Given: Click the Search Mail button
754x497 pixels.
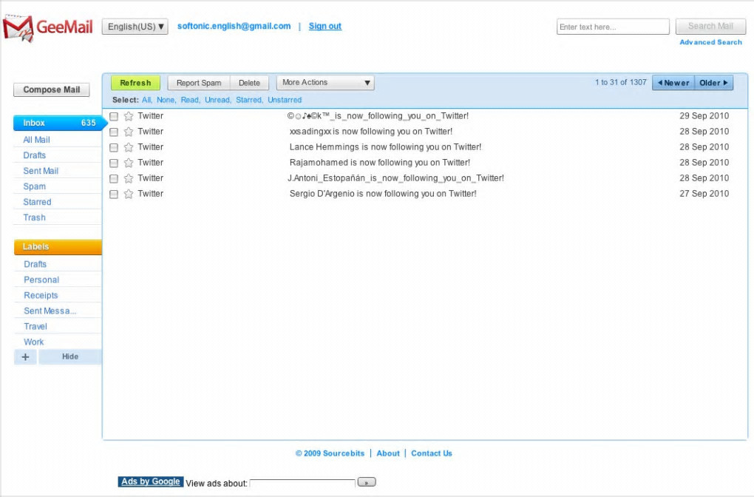Looking at the screenshot, I should pos(710,27).
